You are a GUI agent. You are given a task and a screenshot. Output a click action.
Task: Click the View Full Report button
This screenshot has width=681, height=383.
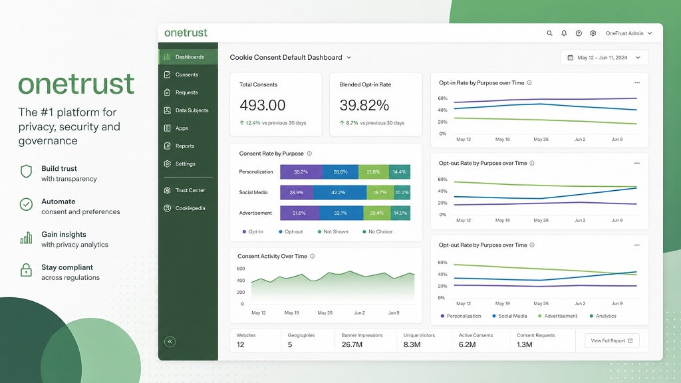point(612,341)
